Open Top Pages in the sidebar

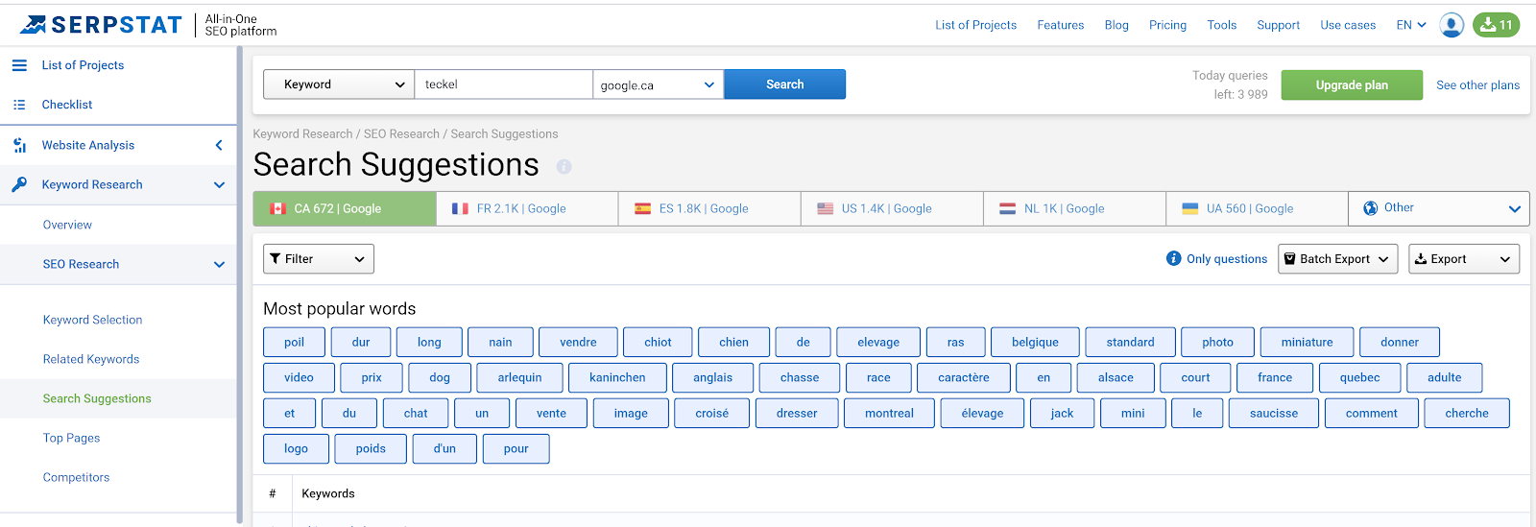pyautogui.click(x=71, y=438)
